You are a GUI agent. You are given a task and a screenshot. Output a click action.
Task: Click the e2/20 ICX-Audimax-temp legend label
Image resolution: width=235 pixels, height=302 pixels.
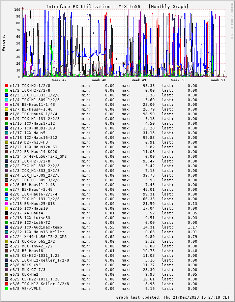coord(36,227)
